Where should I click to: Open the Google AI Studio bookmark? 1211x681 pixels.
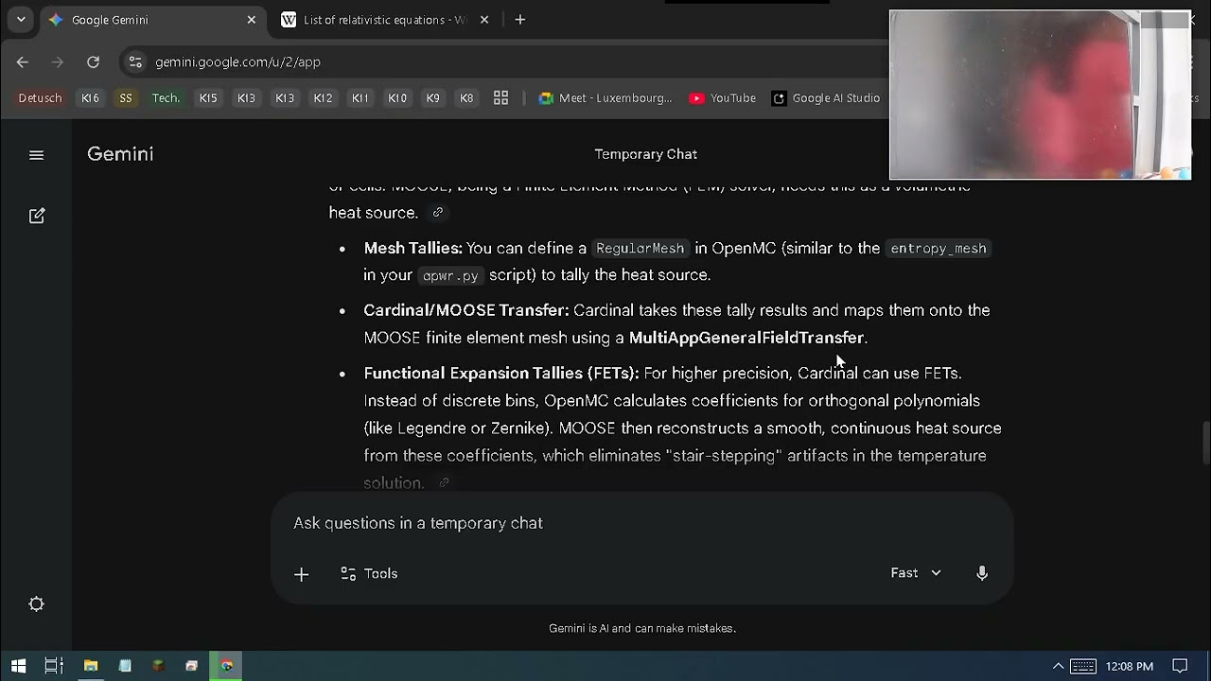pos(826,97)
